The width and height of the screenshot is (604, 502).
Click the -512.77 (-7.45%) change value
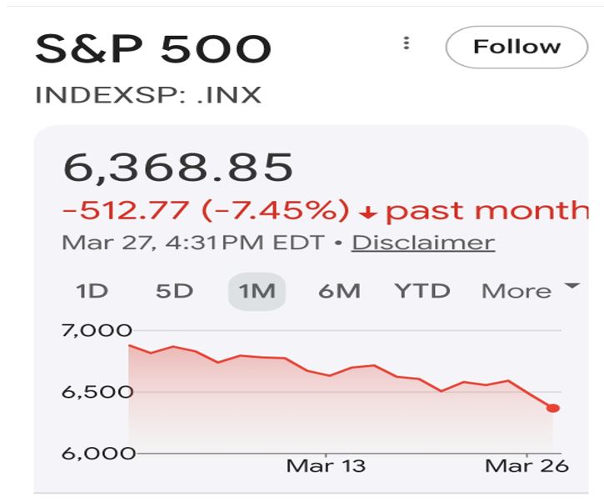click(x=206, y=211)
